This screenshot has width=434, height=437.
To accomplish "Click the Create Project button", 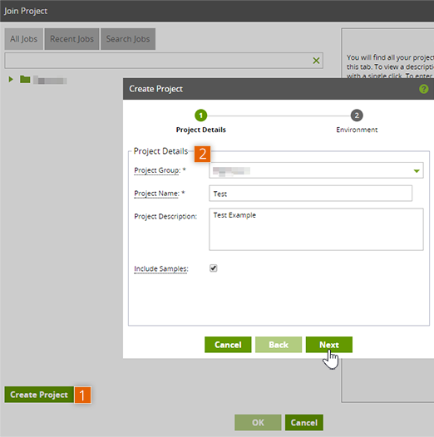I will (x=39, y=395).
